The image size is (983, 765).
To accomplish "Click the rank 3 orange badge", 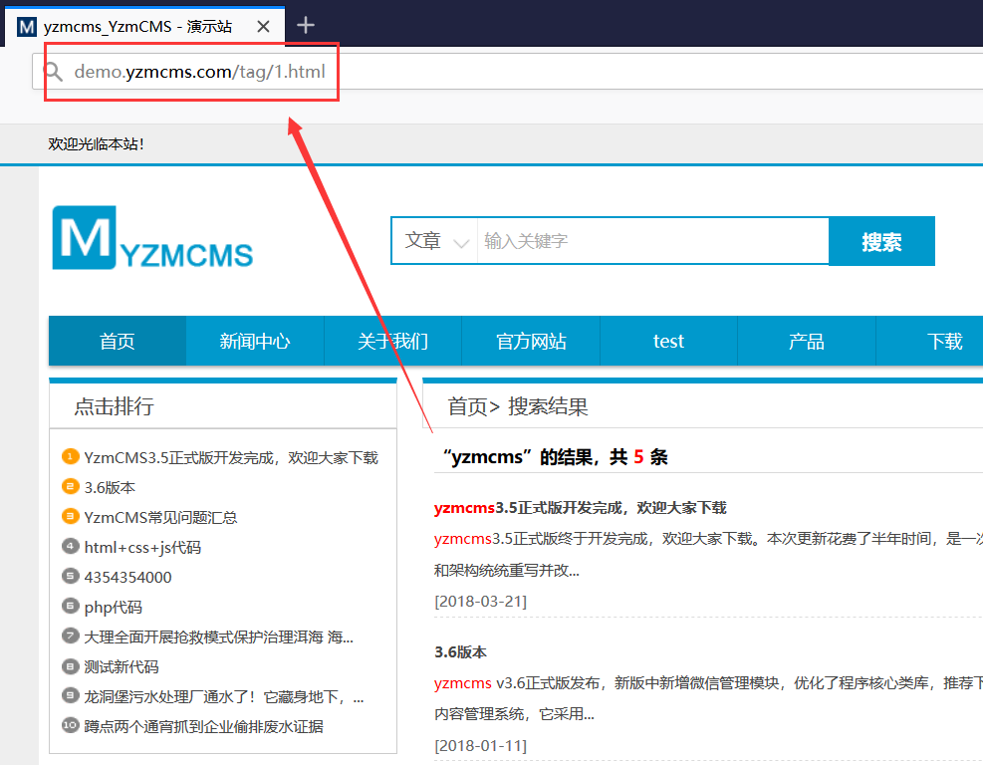I will pos(70,517).
